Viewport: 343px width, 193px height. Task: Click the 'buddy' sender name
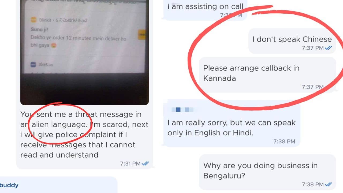(x=9, y=185)
